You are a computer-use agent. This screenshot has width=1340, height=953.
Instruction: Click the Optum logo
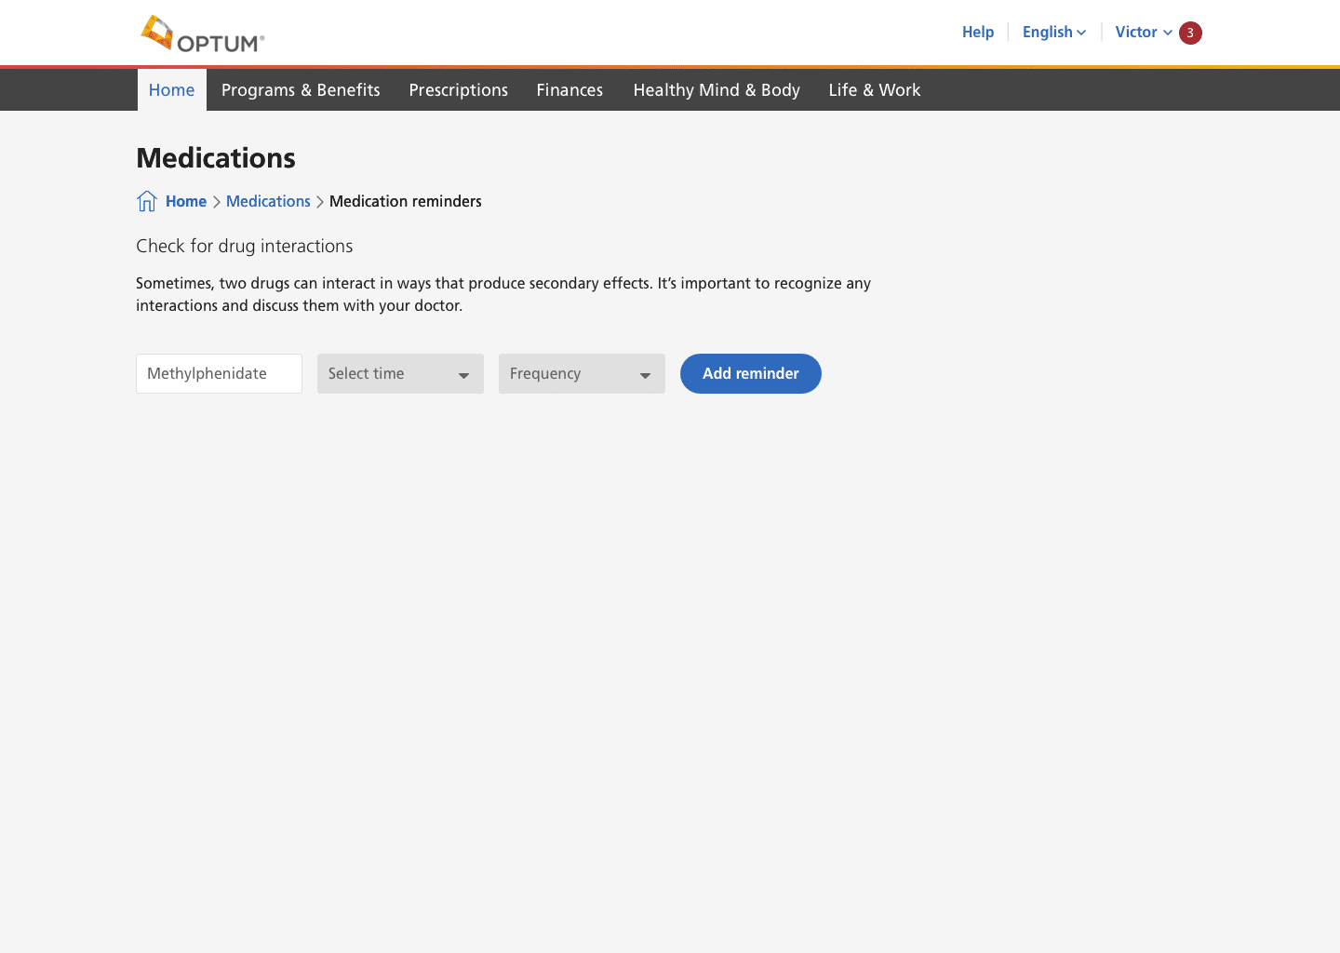coord(203,34)
